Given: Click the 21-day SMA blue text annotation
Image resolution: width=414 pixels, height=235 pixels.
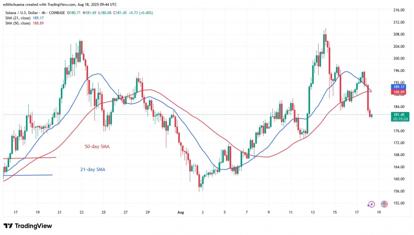Looking at the screenshot, I should click(x=92, y=169).
